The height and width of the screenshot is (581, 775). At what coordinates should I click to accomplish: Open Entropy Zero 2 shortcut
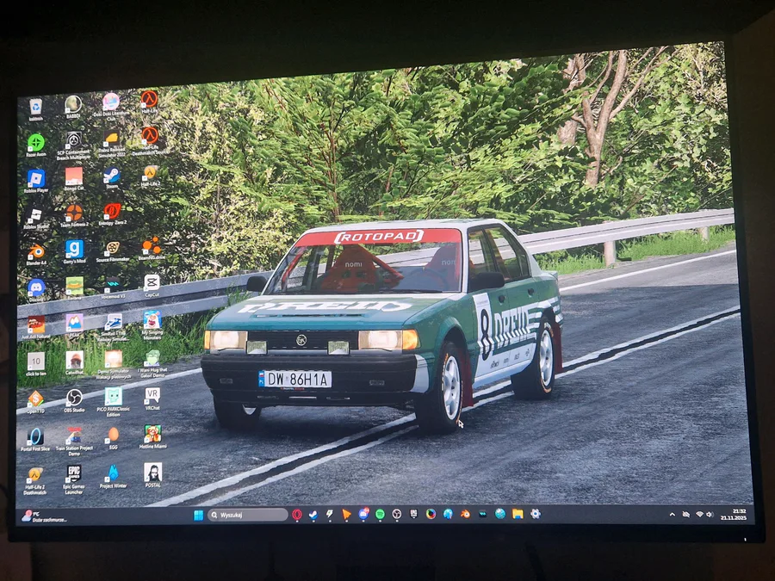[x=112, y=214]
